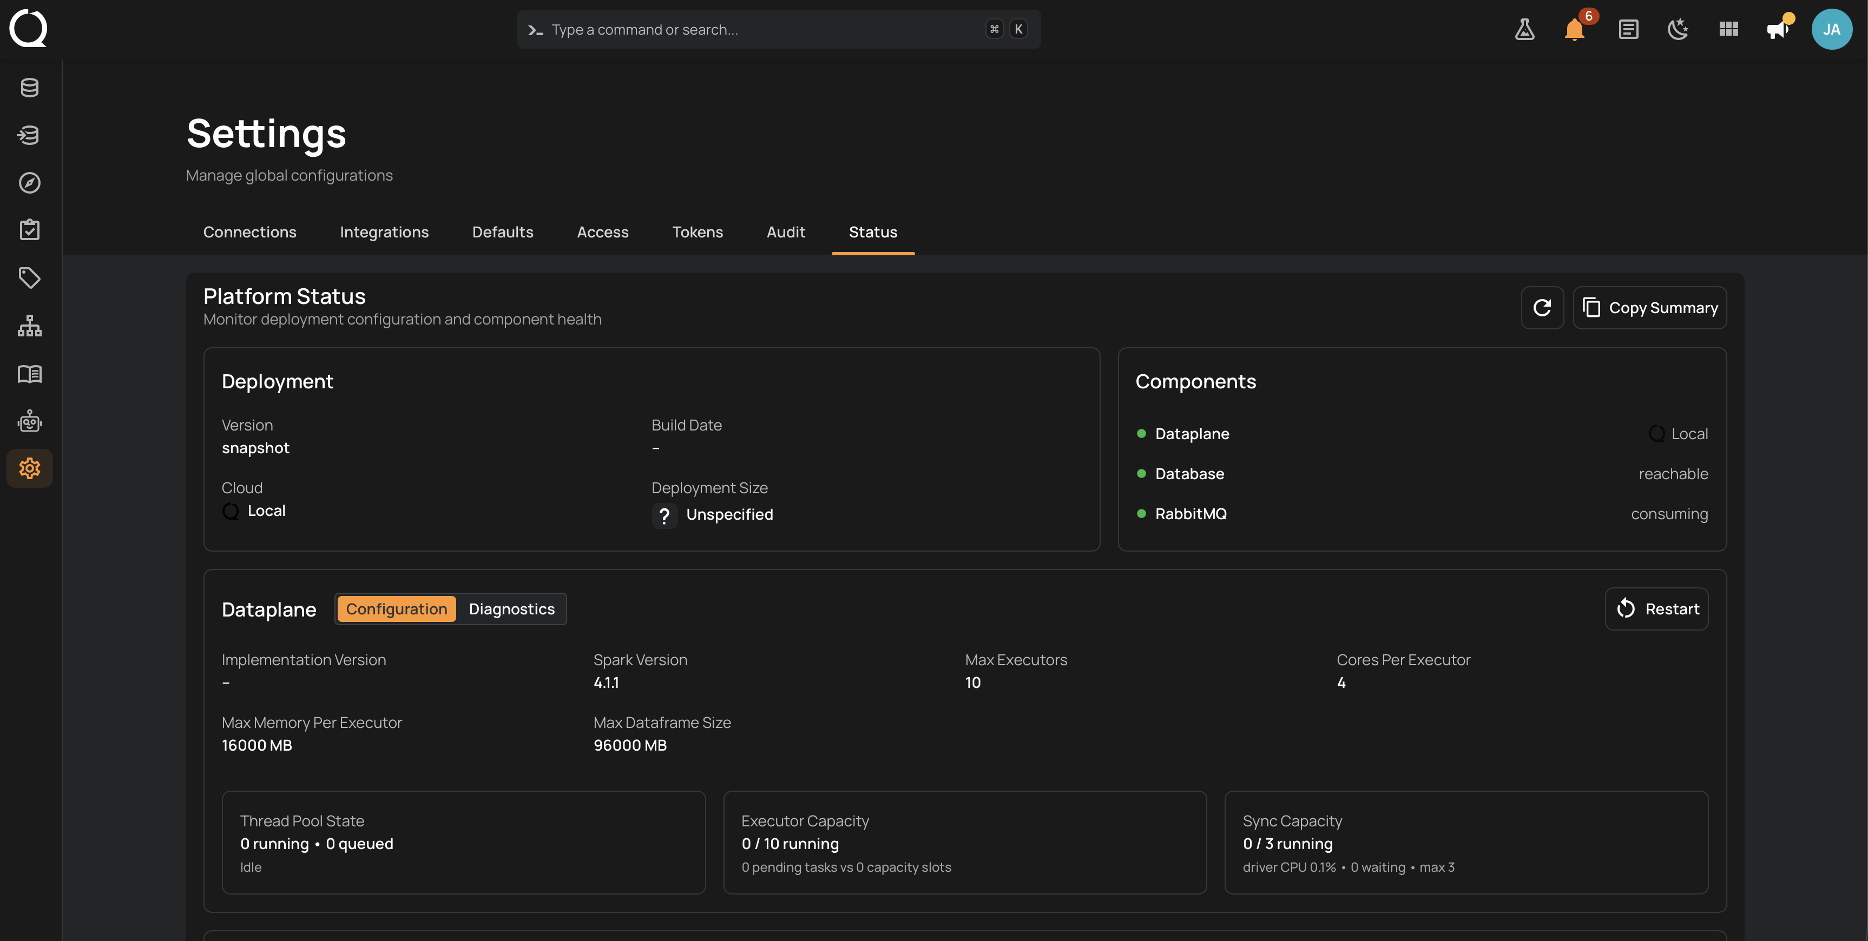Click the Database component row label
The image size is (1868, 941).
point(1189,473)
